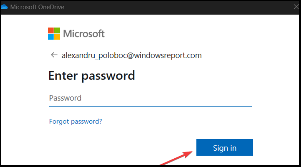The image size is (301, 167).
Task: Submit with the Sign in button
Action: 224,147
